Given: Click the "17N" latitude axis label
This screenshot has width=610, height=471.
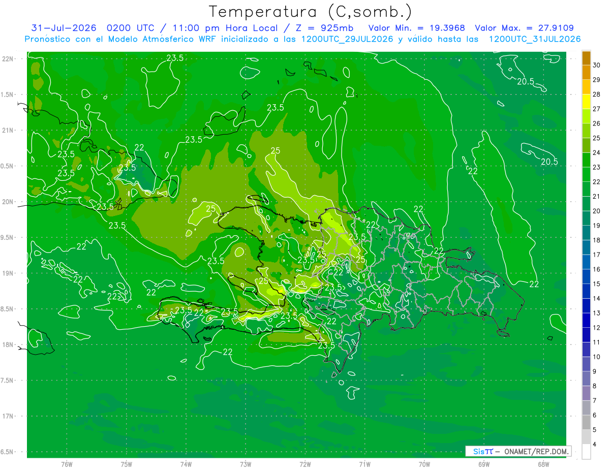Looking at the screenshot, I should click(x=8, y=416).
